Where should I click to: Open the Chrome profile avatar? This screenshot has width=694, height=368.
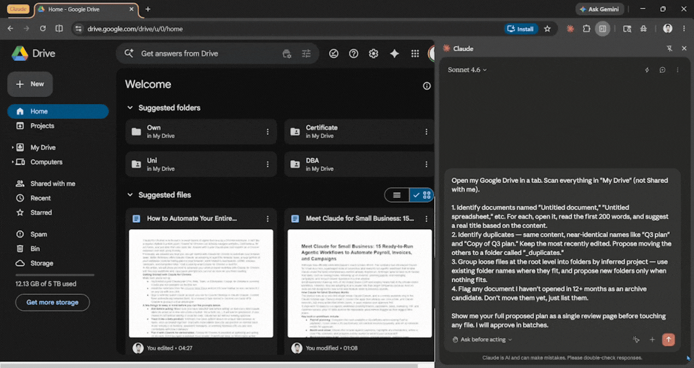[667, 29]
